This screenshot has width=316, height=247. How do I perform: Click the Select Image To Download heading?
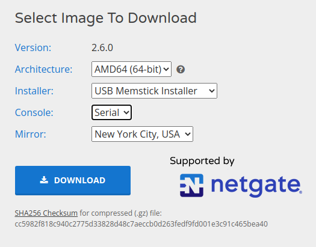(x=105, y=18)
